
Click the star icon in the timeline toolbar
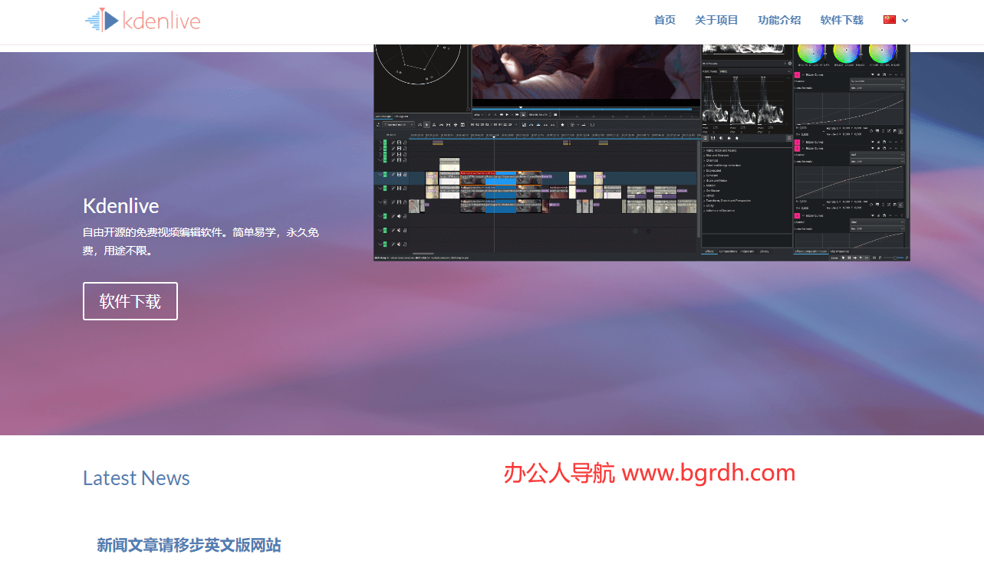[562, 124]
